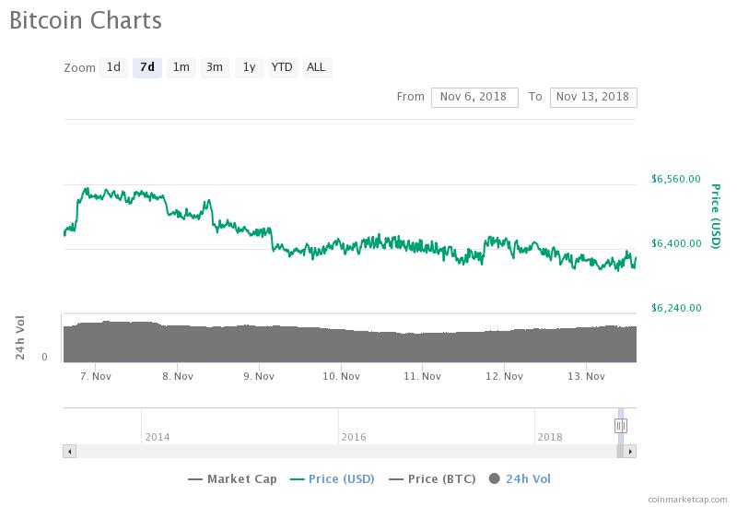
Task: Click the YTD zoom button
Action: pos(282,67)
